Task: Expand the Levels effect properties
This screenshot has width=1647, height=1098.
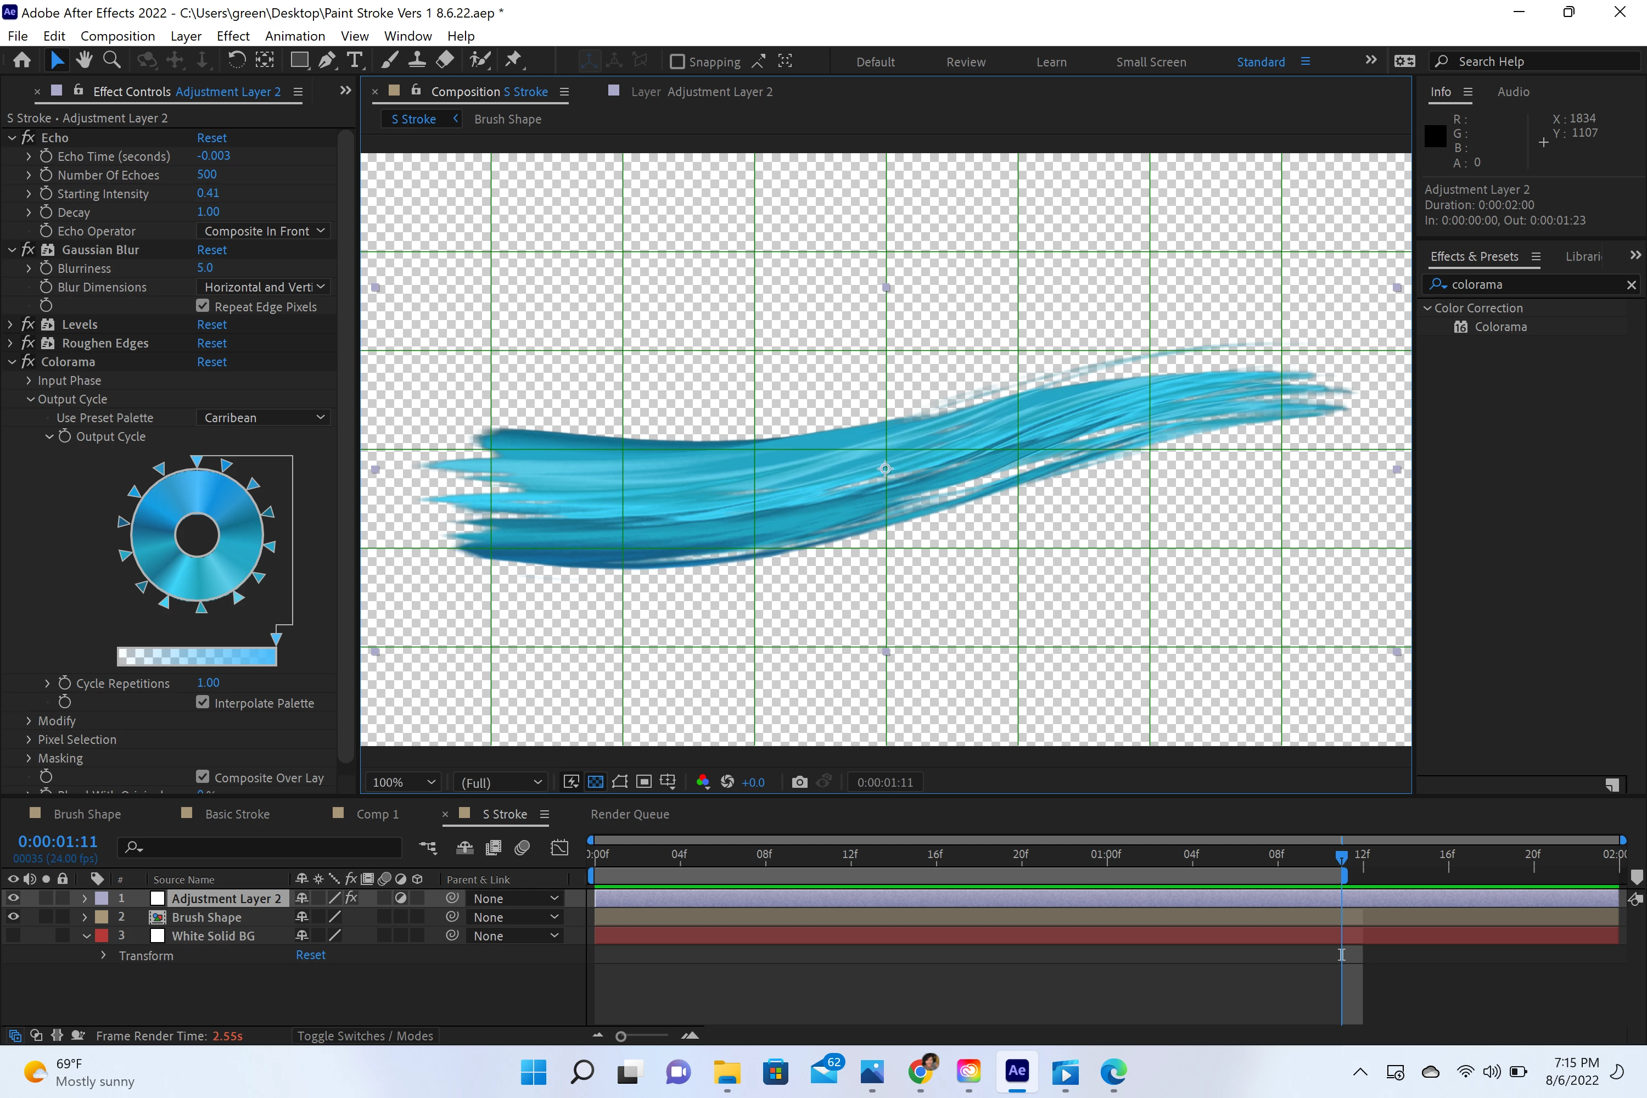Action: pyautogui.click(x=10, y=324)
